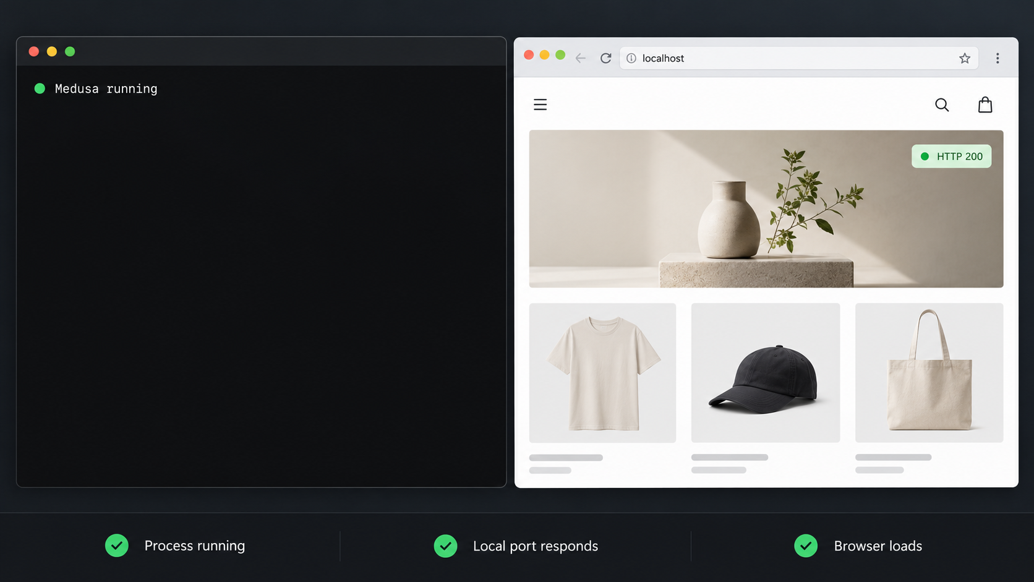The height and width of the screenshot is (582, 1034).
Task: Minimize the terminal with yellow button
Action: coord(52,51)
